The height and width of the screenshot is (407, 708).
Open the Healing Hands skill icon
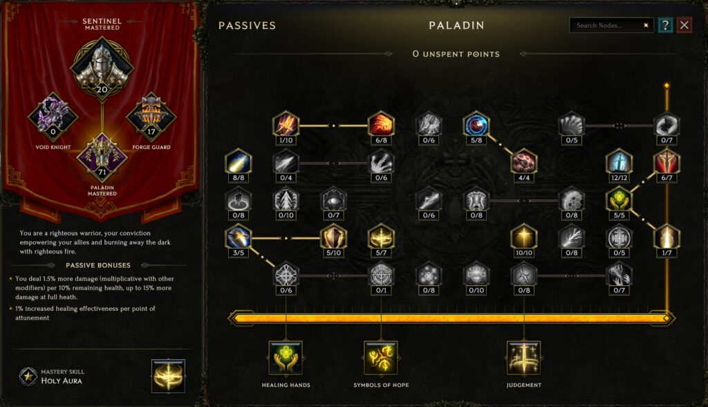286,358
